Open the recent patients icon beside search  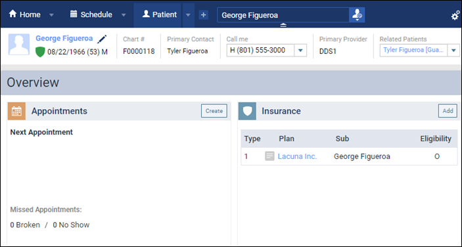[x=357, y=14]
